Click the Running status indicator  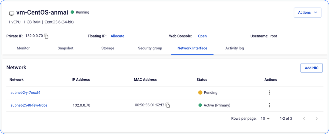pos(80,12)
